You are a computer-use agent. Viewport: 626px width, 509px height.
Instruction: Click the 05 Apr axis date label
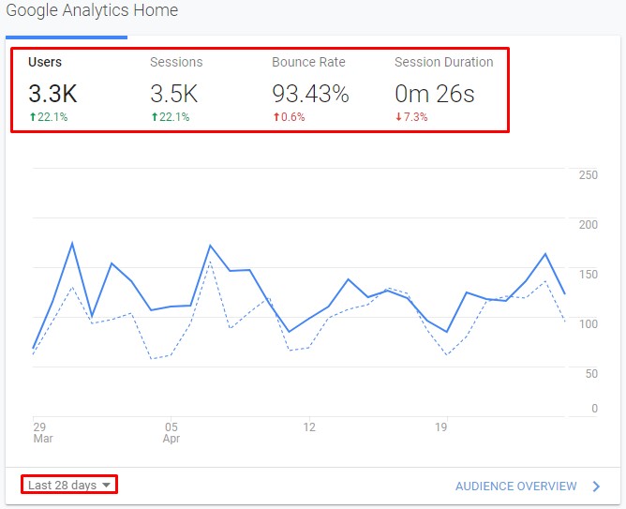(x=171, y=433)
